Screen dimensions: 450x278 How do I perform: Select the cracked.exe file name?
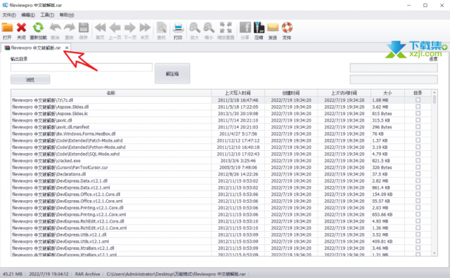46,161
